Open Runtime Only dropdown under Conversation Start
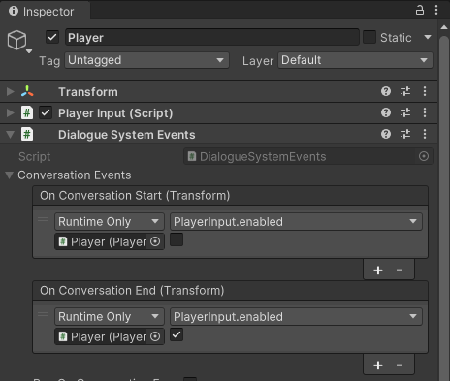450x381 pixels. [110, 222]
